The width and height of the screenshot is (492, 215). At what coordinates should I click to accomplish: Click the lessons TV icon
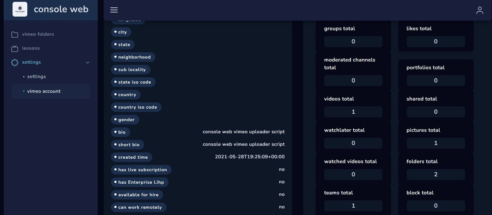tap(15, 49)
